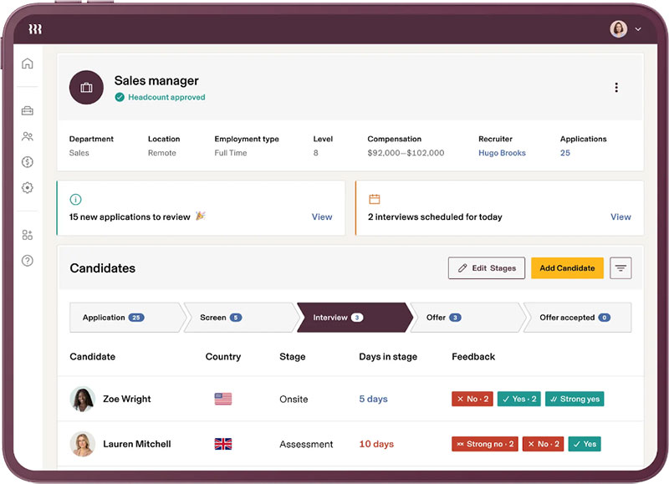Click the 'Onsite' stage cell
Viewport: 669px width, 484px height.
[294, 399]
